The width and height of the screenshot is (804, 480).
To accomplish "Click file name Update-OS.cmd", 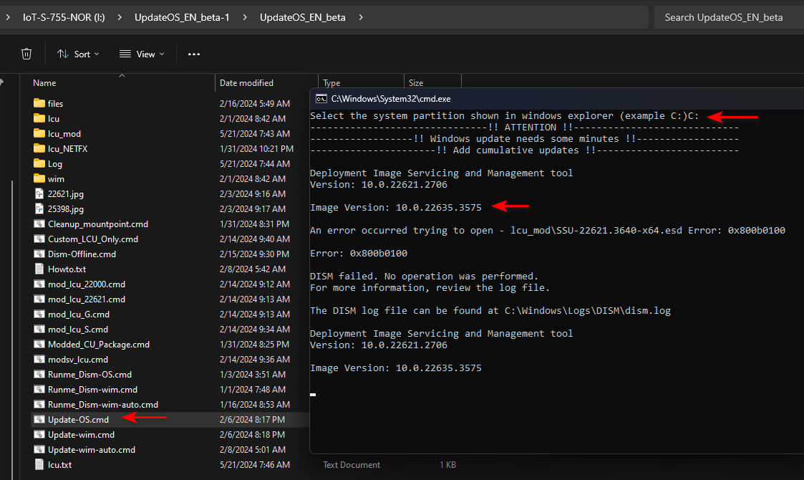I will 79,419.
